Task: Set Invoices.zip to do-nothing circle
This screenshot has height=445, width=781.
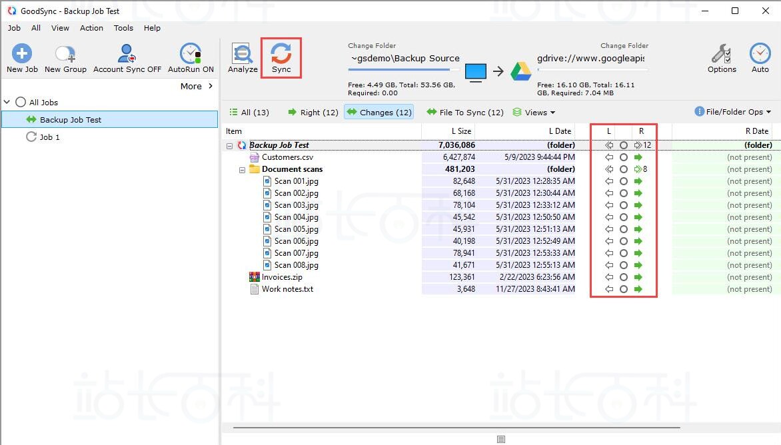Action: (x=624, y=277)
